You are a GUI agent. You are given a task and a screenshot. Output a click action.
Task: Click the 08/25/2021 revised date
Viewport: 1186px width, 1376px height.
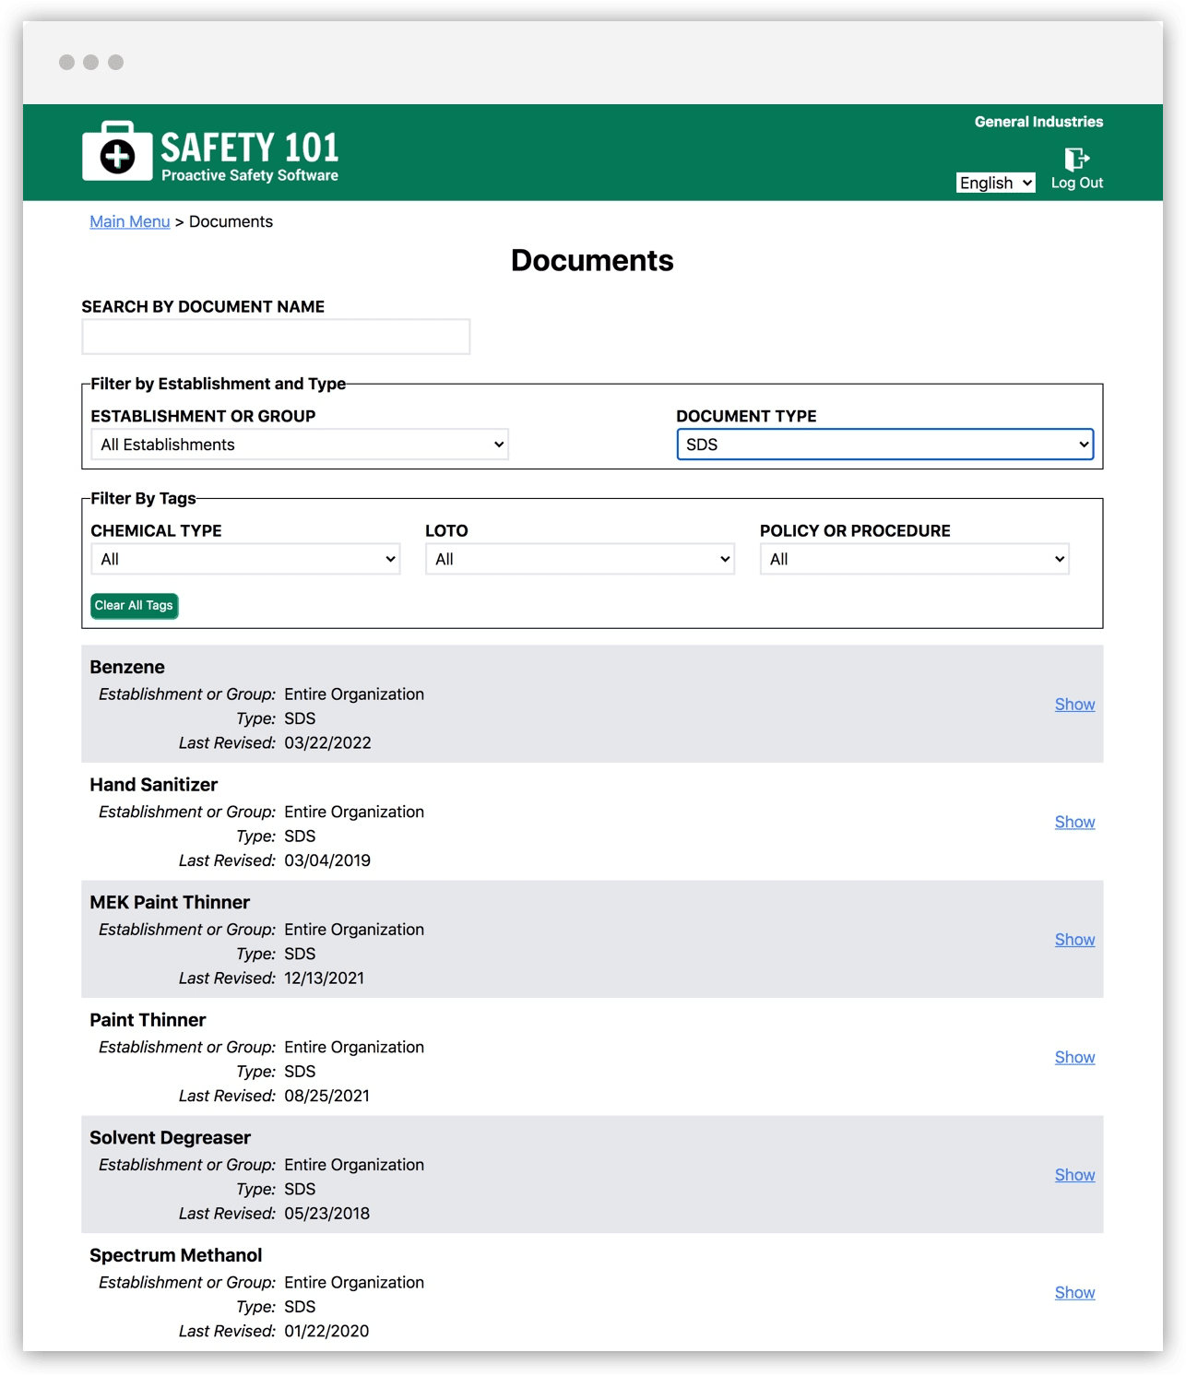click(327, 1096)
